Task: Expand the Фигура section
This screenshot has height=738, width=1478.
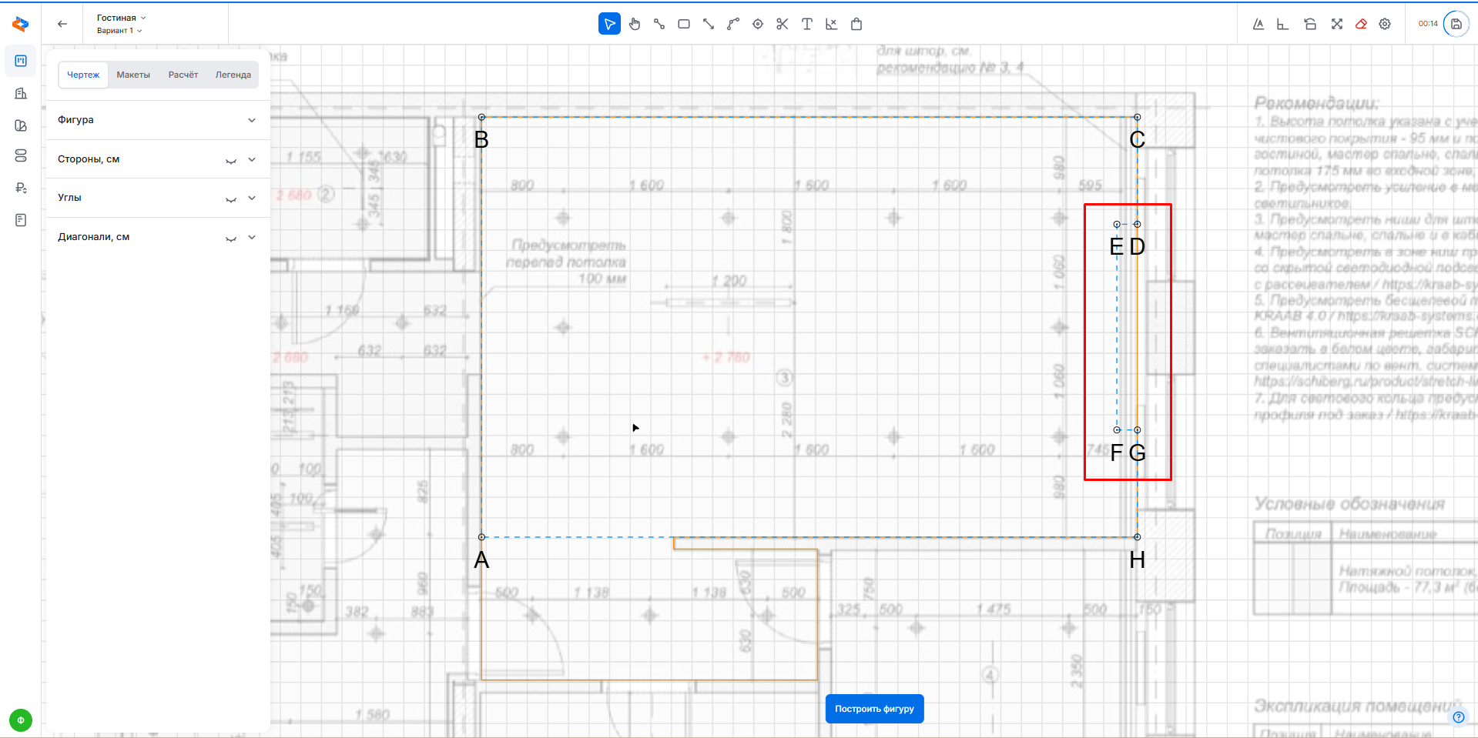Action: (252, 120)
